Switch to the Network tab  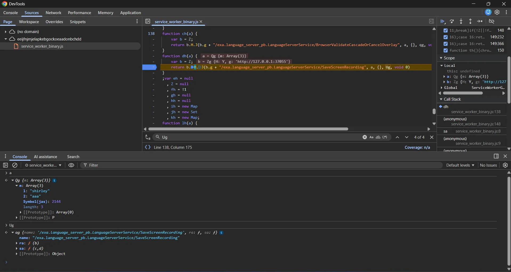click(x=53, y=13)
